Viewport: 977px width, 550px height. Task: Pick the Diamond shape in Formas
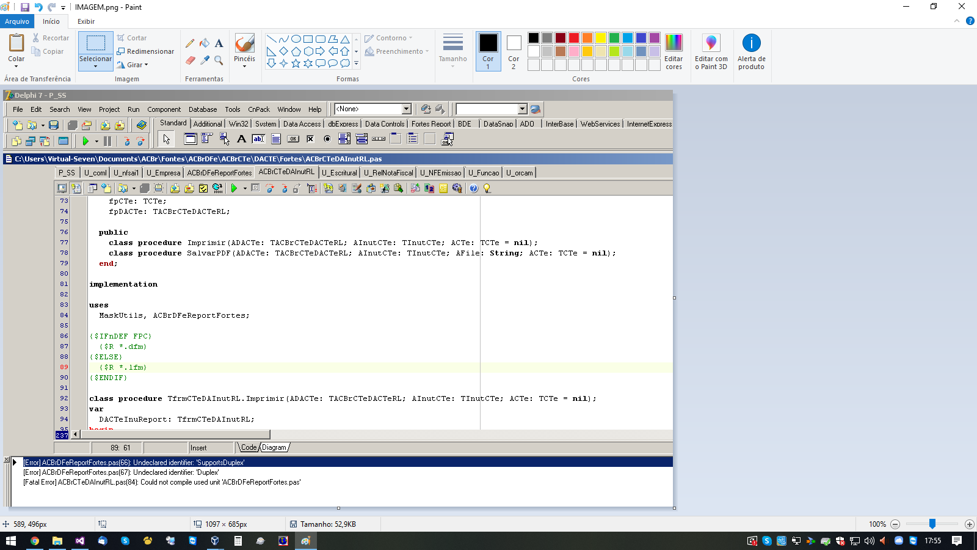(x=284, y=51)
